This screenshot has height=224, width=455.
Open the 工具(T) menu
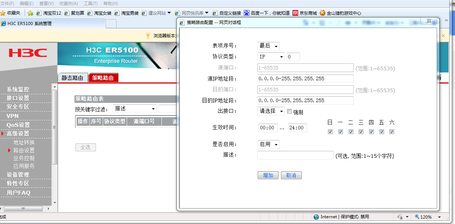click(90, 3)
